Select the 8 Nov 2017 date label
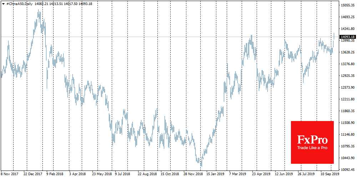Image resolution: width=357 pixels, height=178 pixels. click(x=10, y=175)
